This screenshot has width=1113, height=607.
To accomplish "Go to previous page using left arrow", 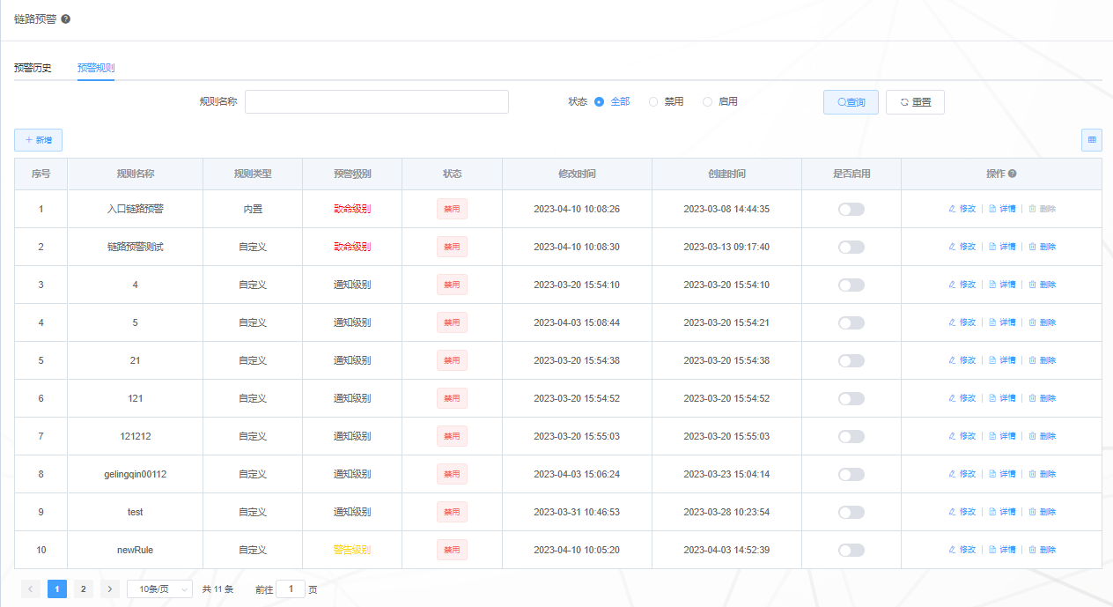I will tap(31, 589).
